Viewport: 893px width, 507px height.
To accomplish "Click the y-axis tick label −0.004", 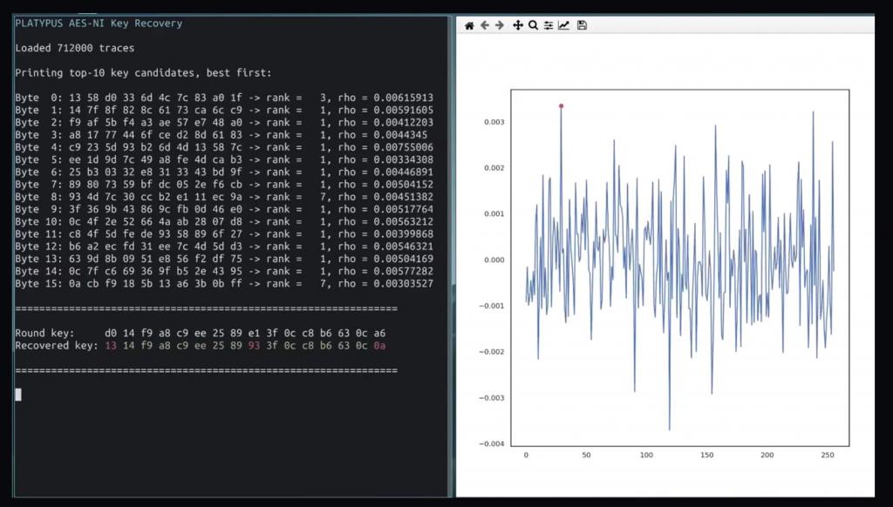I will point(492,443).
